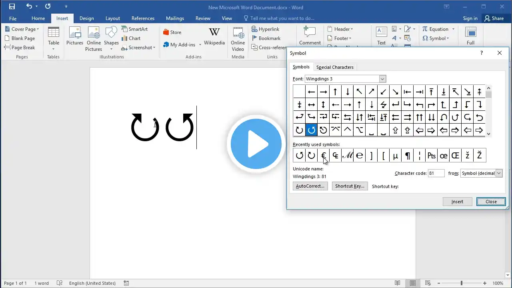
Task: Click the Character code field
Action: tap(436, 173)
